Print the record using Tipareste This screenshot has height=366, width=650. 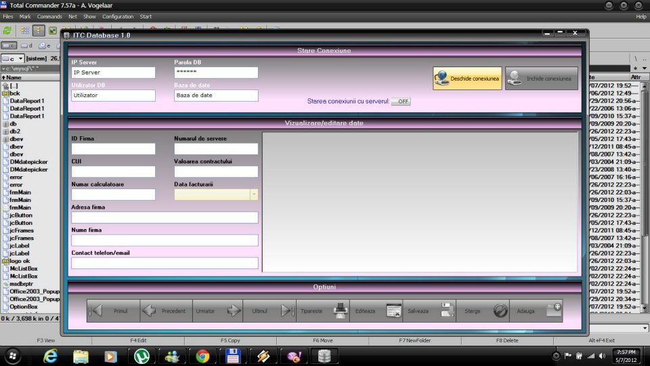tap(324, 310)
